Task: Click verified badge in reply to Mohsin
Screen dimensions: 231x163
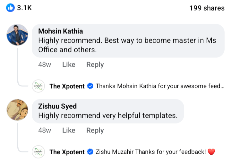Action: (x=90, y=86)
